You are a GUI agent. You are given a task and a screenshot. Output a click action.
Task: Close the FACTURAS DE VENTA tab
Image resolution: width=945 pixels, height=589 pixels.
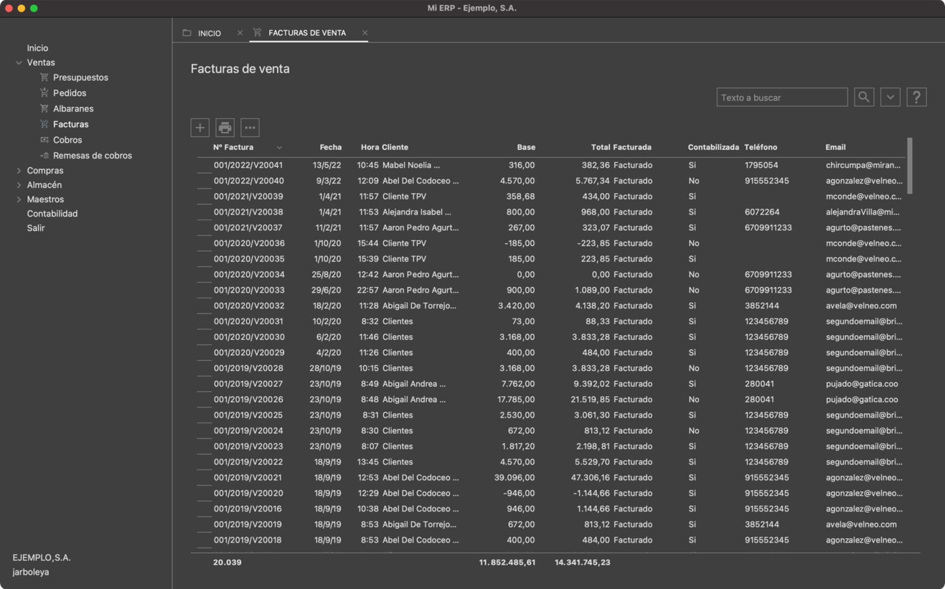tap(365, 33)
